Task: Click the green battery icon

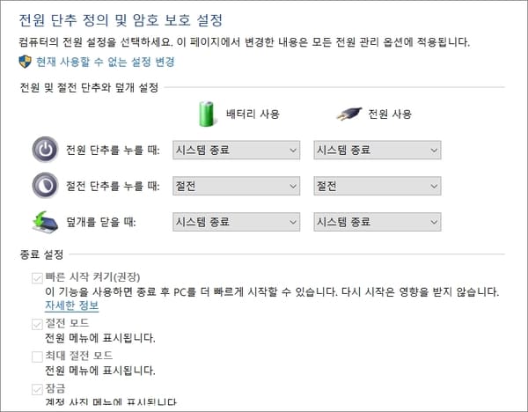Action: click(207, 114)
